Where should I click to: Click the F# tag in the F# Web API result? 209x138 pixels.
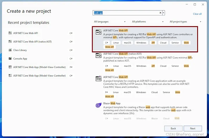(x=106, y=92)
